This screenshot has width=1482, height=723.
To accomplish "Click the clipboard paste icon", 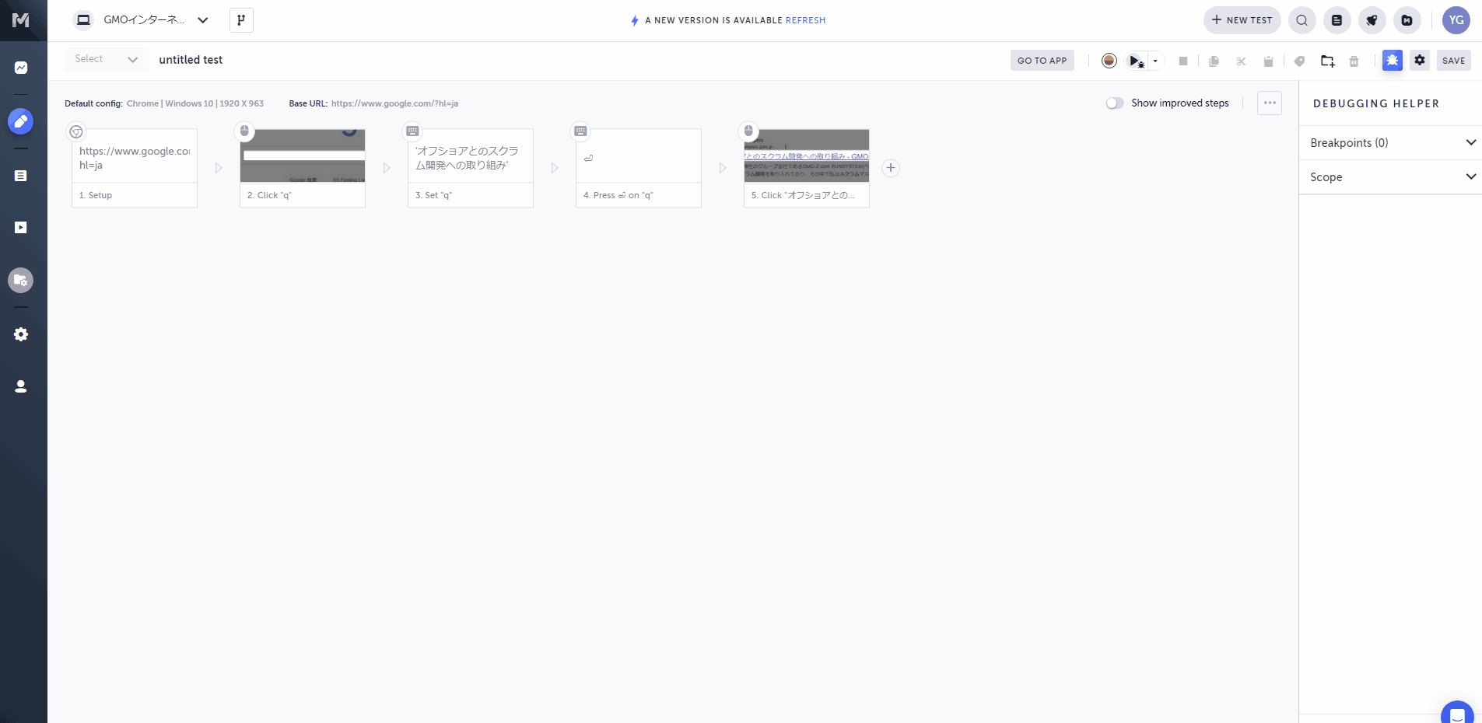I will tap(1268, 61).
